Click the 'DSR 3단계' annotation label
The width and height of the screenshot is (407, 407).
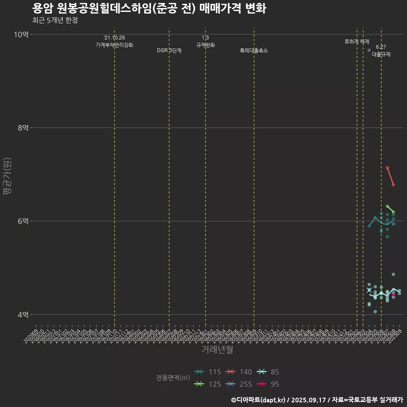click(169, 50)
